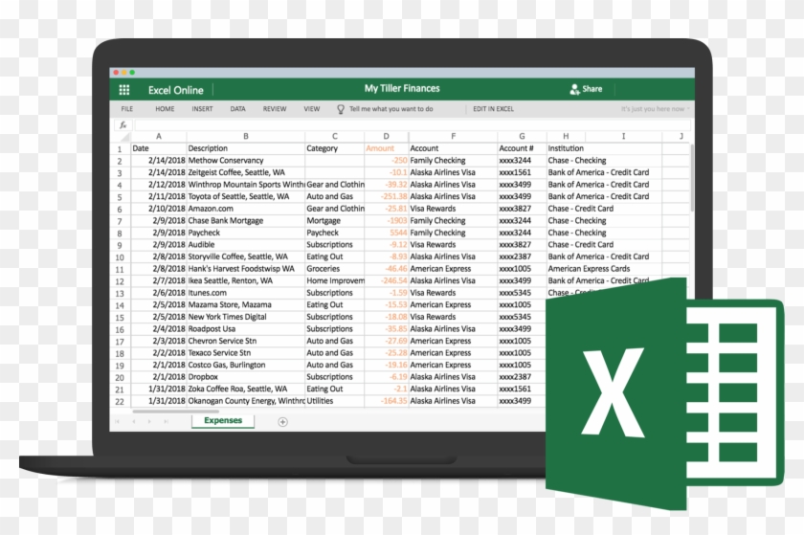The height and width of the screenshot is (535, 804).
Task: Select column C header
Action: [334, 137]
